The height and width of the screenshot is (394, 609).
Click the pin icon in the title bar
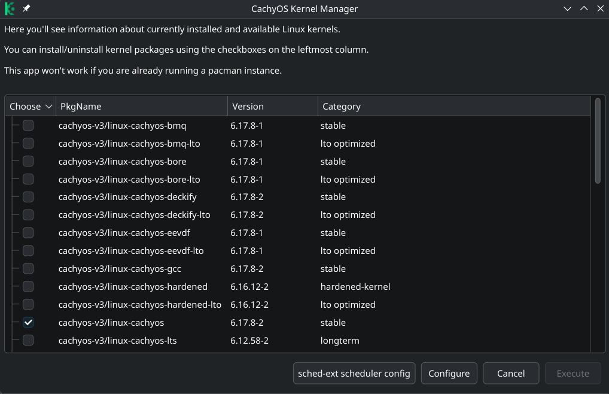(x=25, y=8)
